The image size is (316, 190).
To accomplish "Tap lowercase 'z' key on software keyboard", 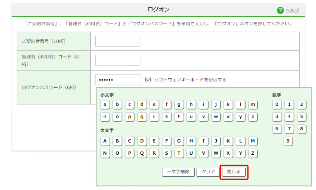I will [253, 117].
